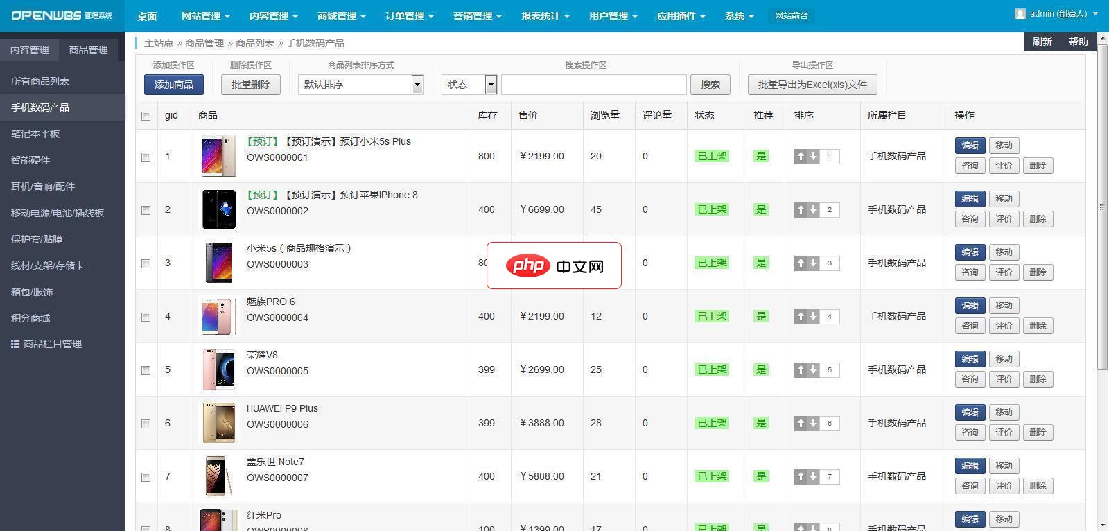The height and width of the screenshot is (531, 1109).
Task: Click the down arrow for iPhone 8 row
Action: 813,210
